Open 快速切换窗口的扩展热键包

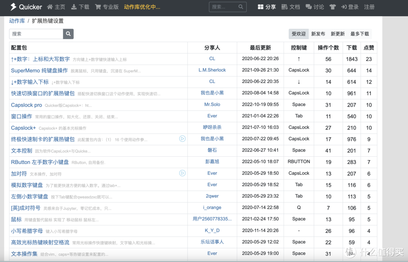(x=43, y=93)
